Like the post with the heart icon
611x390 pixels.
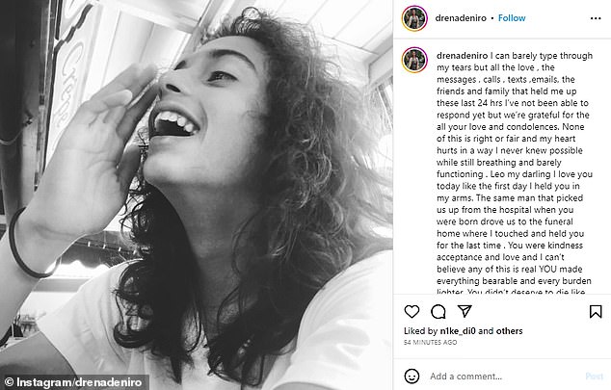pyautogui.click(x=412, y=311)
